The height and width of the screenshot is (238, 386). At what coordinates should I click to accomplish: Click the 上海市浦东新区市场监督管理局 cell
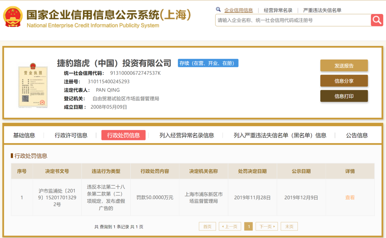(x=204, y=198)
